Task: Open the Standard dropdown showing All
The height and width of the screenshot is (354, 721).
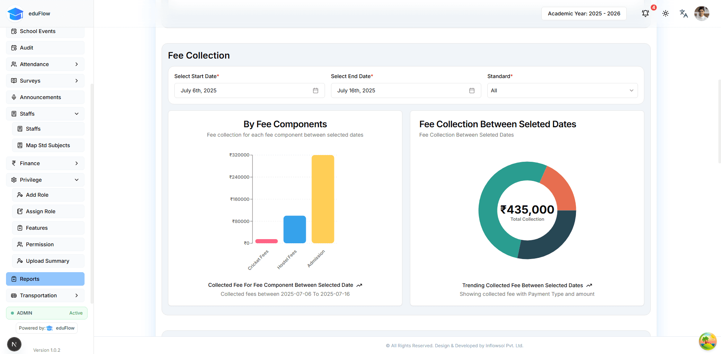Action: 562,90
